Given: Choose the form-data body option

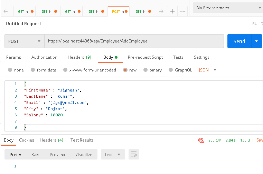Looking at the screenshot, I should [33, 70].
